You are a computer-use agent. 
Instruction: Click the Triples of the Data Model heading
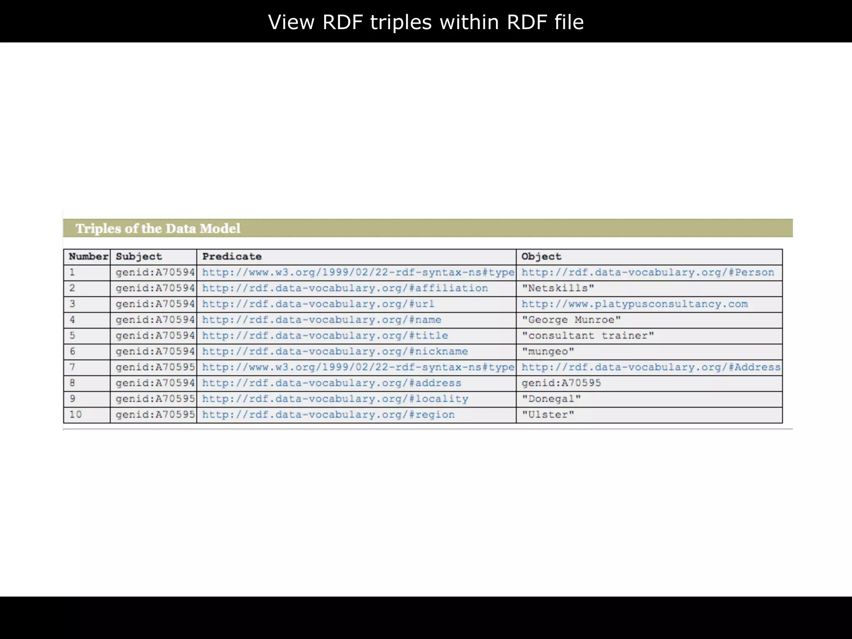tap(158, 228)
